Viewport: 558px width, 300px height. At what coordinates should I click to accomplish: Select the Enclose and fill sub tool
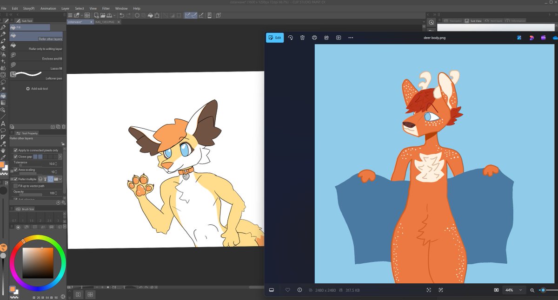pyautogui.click(x=36, y=56)
